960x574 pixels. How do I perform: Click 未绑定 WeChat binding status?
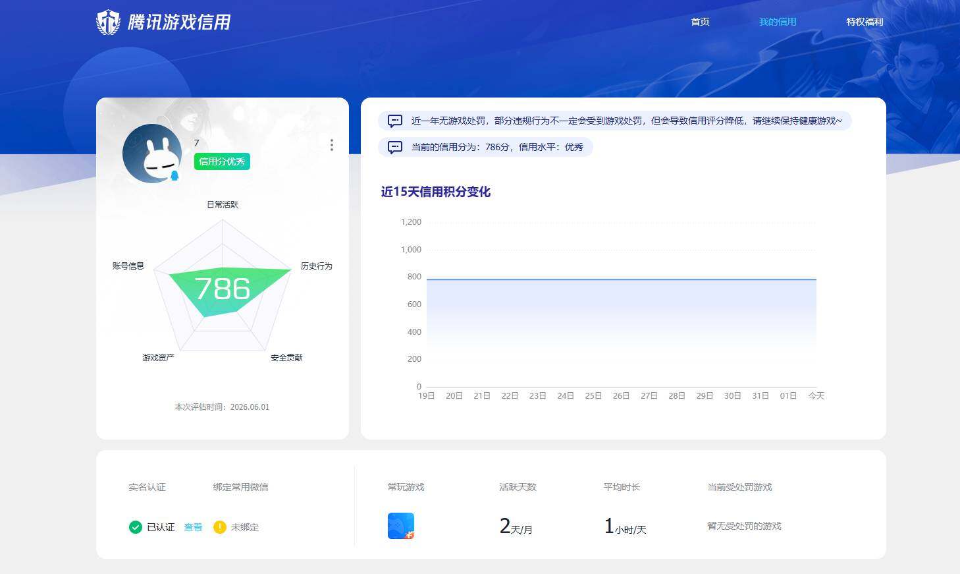[245, 527]
